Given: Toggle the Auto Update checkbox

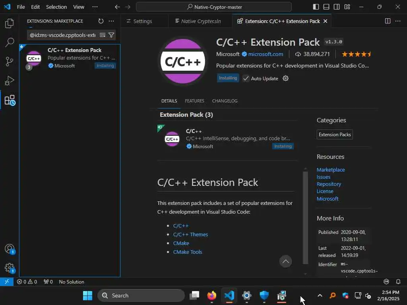Looking at the screenshot, I should tap(246, 78).
